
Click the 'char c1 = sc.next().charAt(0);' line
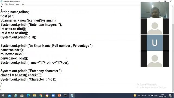tap(21, 75)
